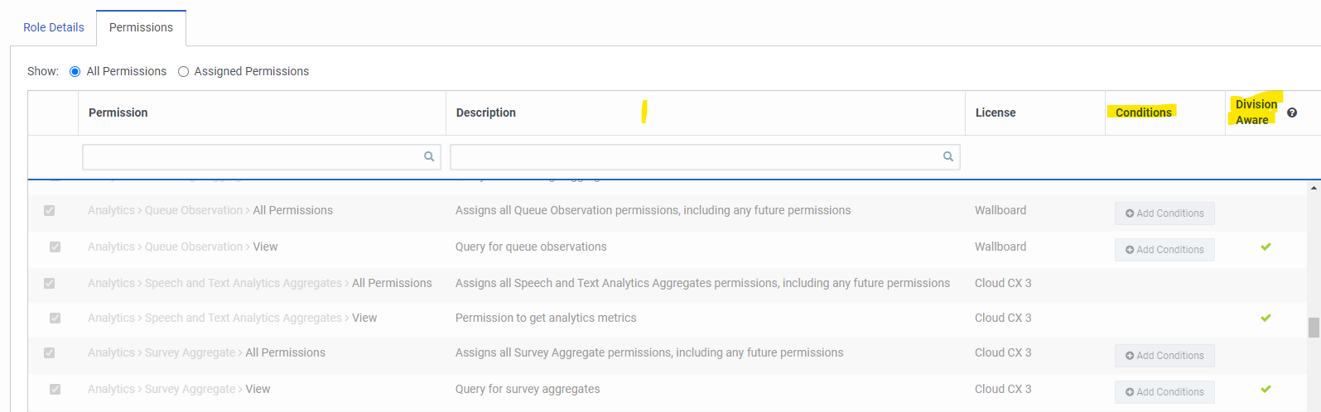Click the green checkmark for Survey Aggregate View
The width and height of the screenshot is (1321, 412).
[x=1266, y=389]
